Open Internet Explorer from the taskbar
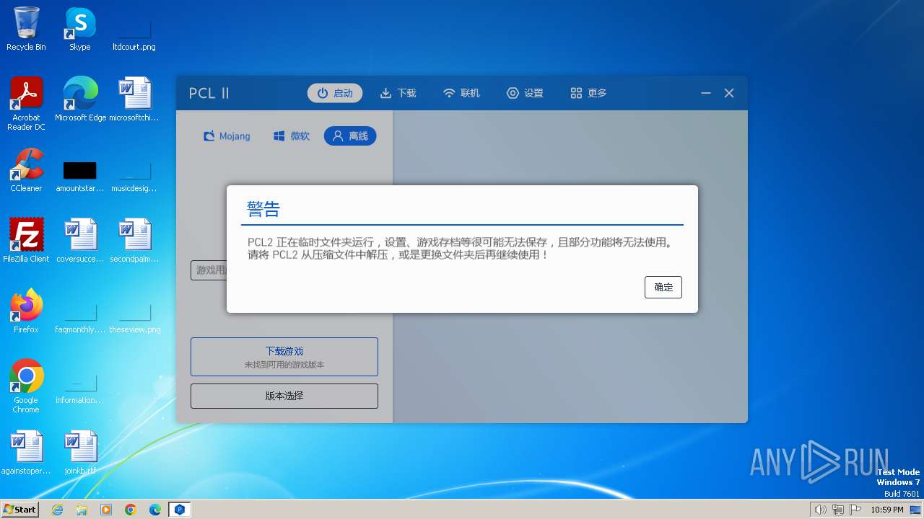This screenshot has width=924, height=519. (57, 510)
